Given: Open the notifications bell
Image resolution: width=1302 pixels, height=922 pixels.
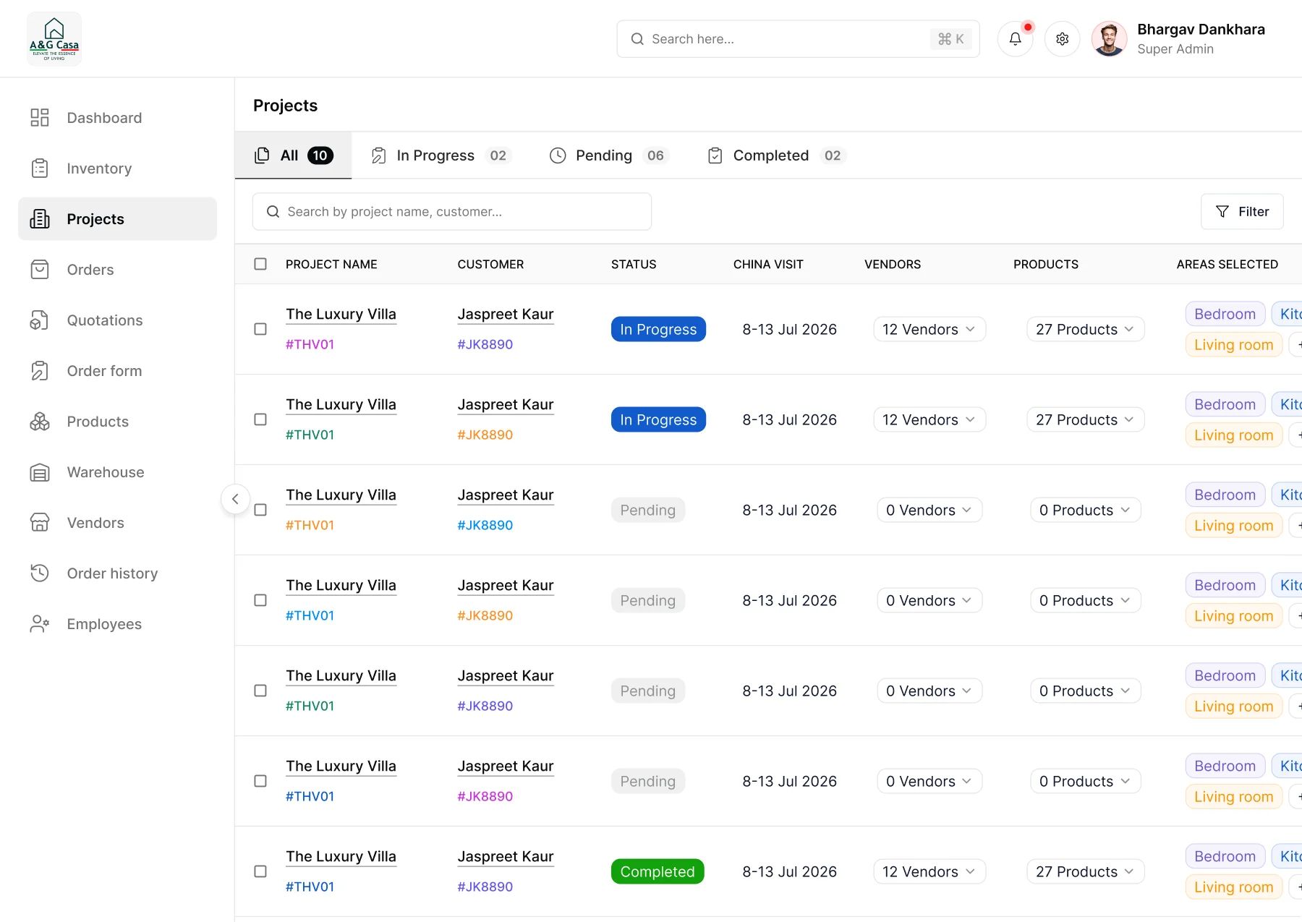Looking at the screenshot, I should point(1015,39).
